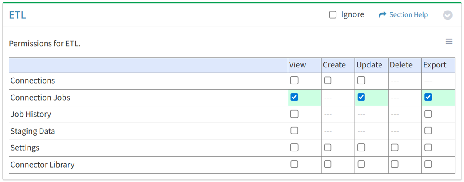Check Delete permission for Settings
Image resolution: width=464 pixels, height=182 pixels.
395,147
